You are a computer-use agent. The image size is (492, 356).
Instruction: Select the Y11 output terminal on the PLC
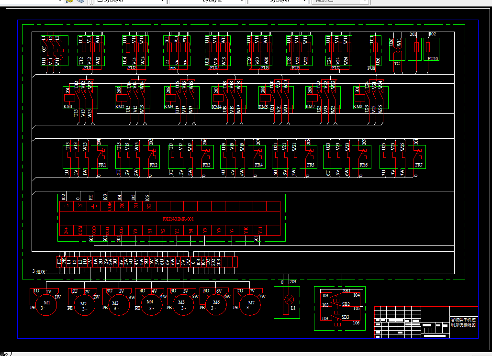click(x=260, y=231)
